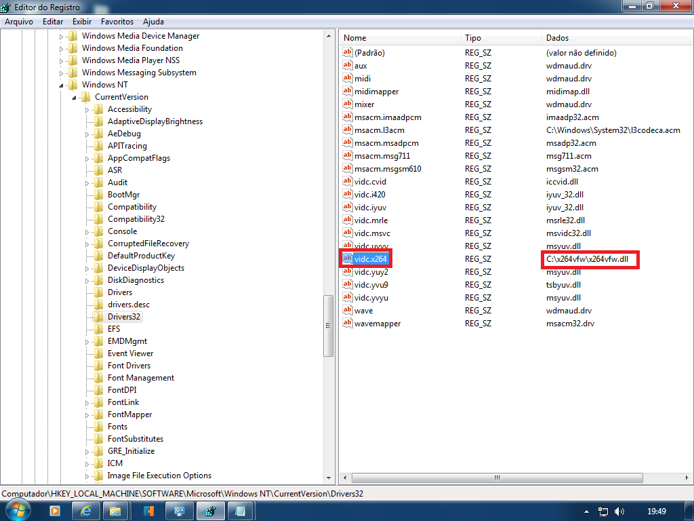Click the 19:49 taskbar clock

656,512
